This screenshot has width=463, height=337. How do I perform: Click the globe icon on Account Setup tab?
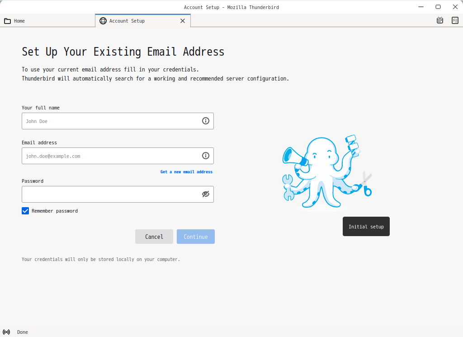[103, 21]
